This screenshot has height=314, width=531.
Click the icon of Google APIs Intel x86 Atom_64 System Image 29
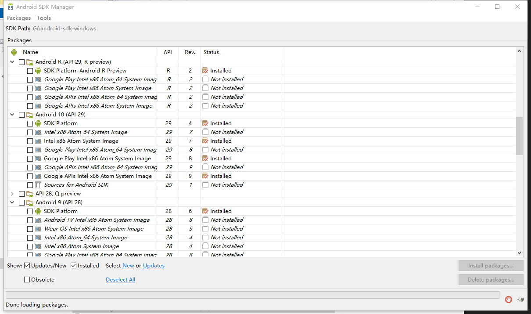(38, 167)
